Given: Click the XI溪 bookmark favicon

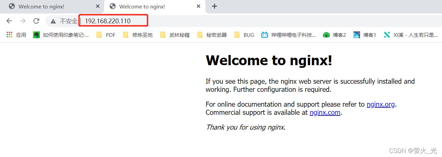Looking at the screenshot, I should click(x=387, y=34).
